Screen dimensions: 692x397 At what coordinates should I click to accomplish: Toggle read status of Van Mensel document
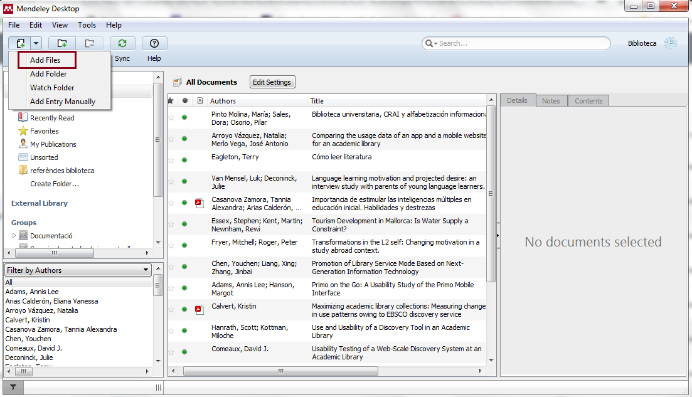(x=184, y=181)
